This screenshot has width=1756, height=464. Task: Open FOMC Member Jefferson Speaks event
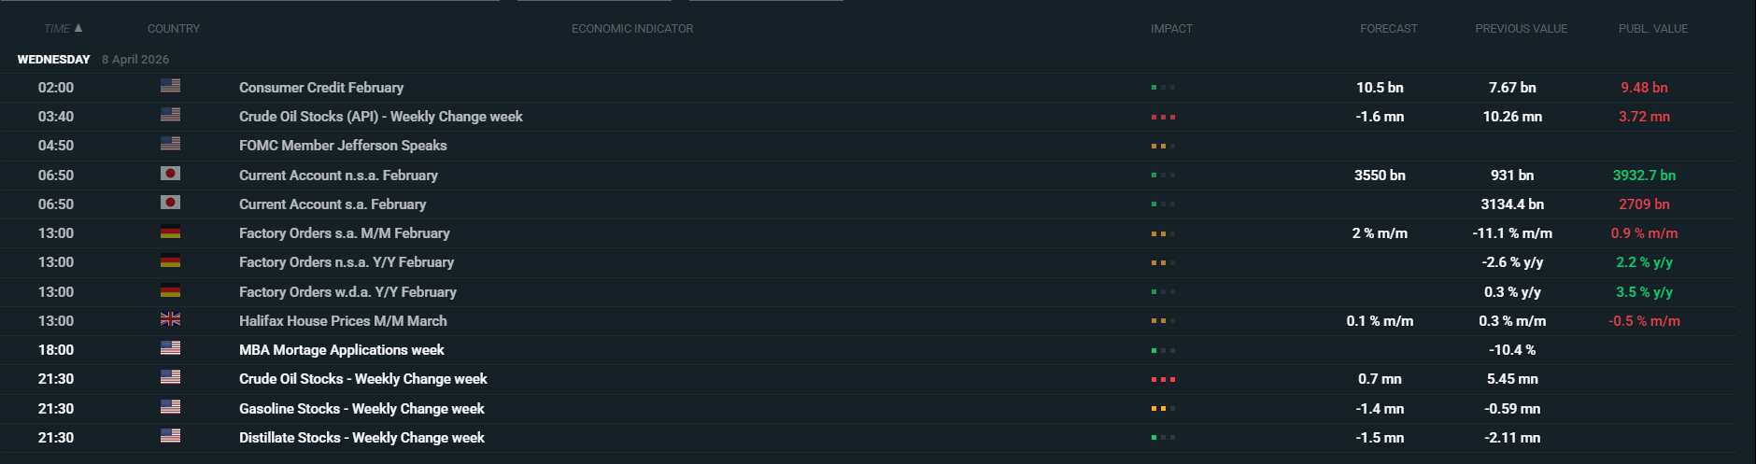point(343,146)
